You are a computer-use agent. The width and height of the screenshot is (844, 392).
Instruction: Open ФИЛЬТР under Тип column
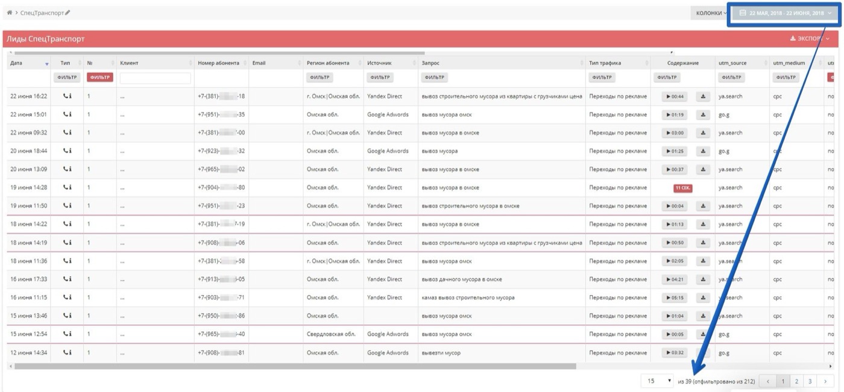67,77
